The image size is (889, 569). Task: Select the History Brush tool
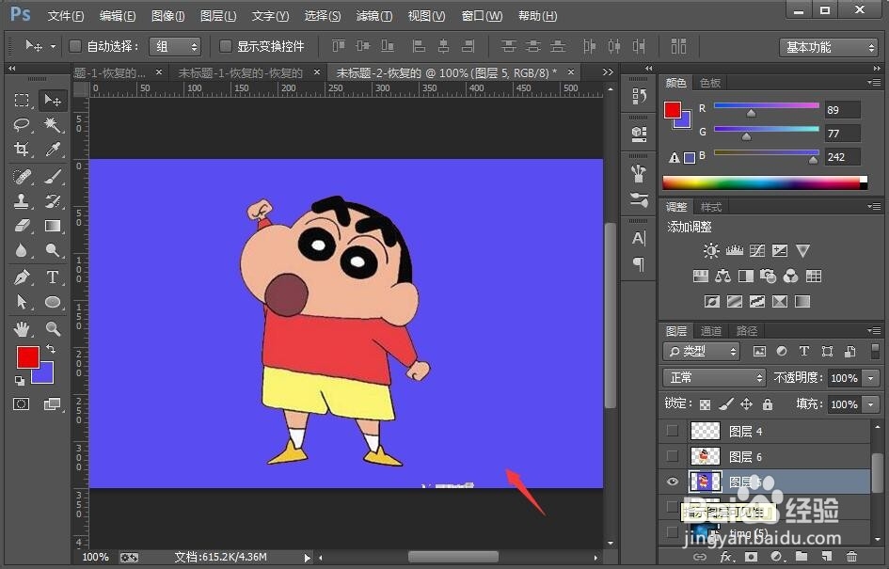[x=53, y=201]
